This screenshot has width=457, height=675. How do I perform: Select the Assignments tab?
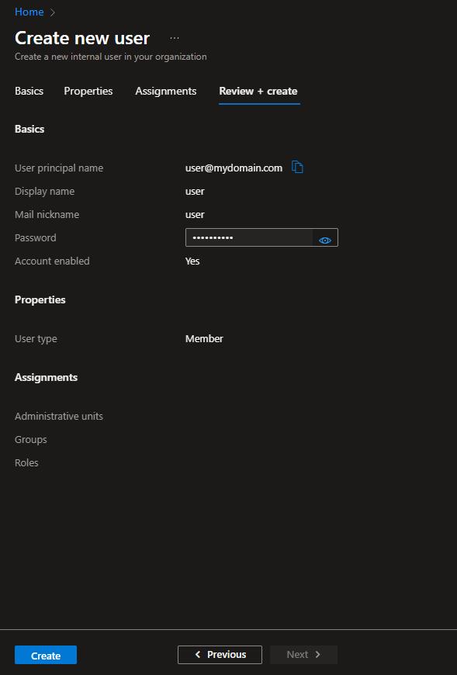pos(166,91)
